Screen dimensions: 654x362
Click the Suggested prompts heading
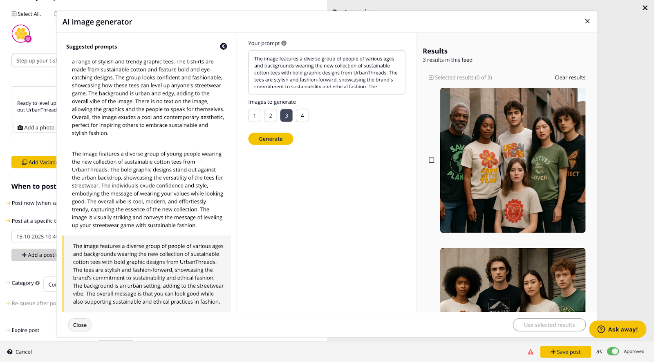click(x=92, y=47)
